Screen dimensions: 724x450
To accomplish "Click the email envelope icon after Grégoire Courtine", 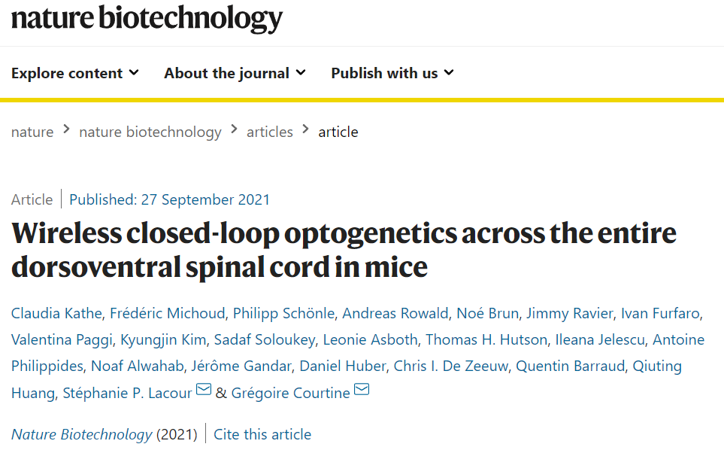I will pyautogui.click(x=362, y=390).
